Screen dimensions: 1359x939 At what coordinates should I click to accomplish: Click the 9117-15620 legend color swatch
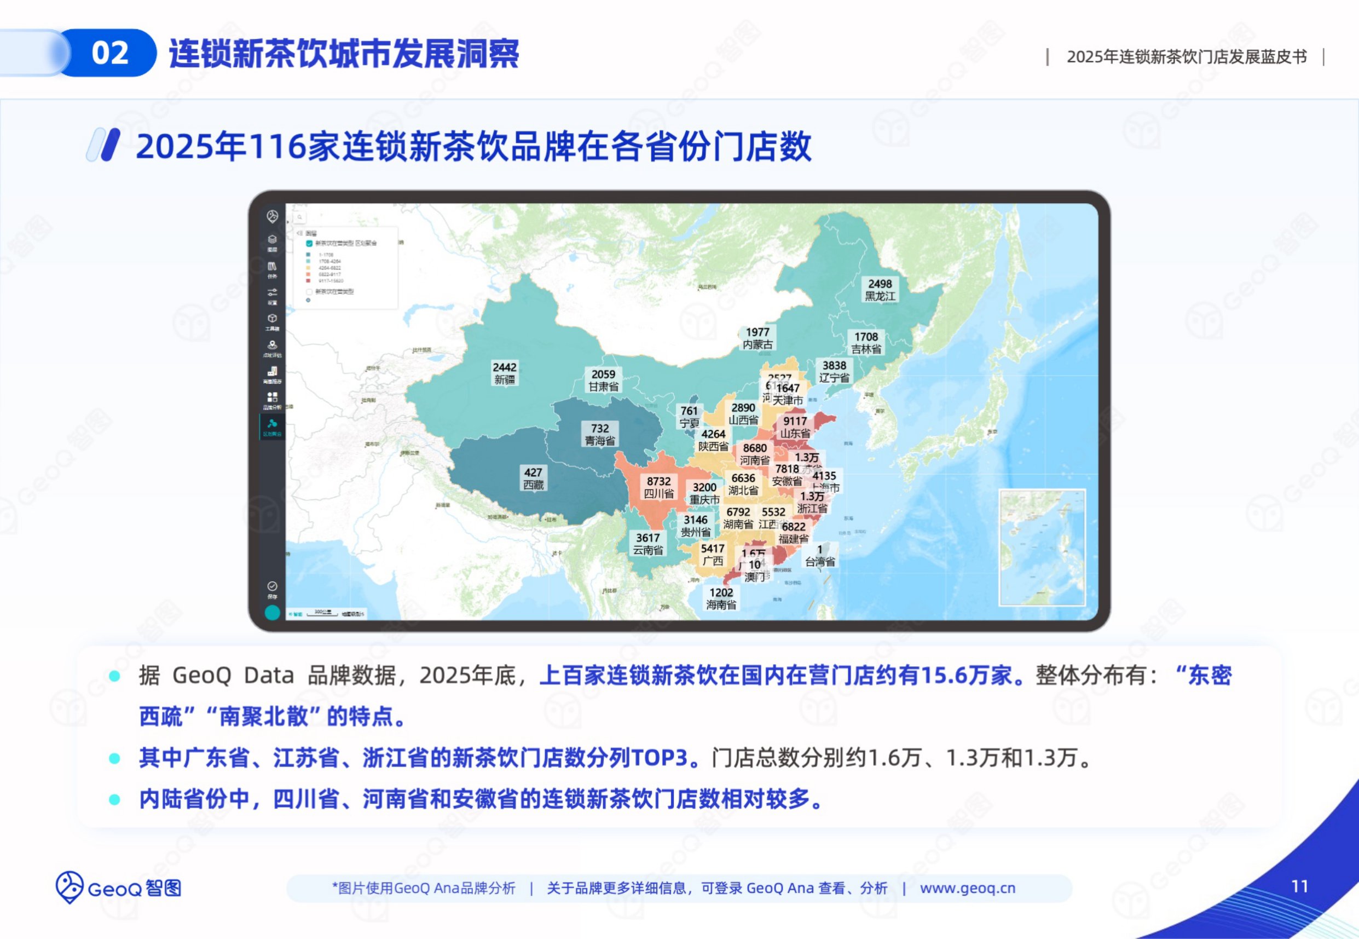pyautogui.click(x=308, y=281)
